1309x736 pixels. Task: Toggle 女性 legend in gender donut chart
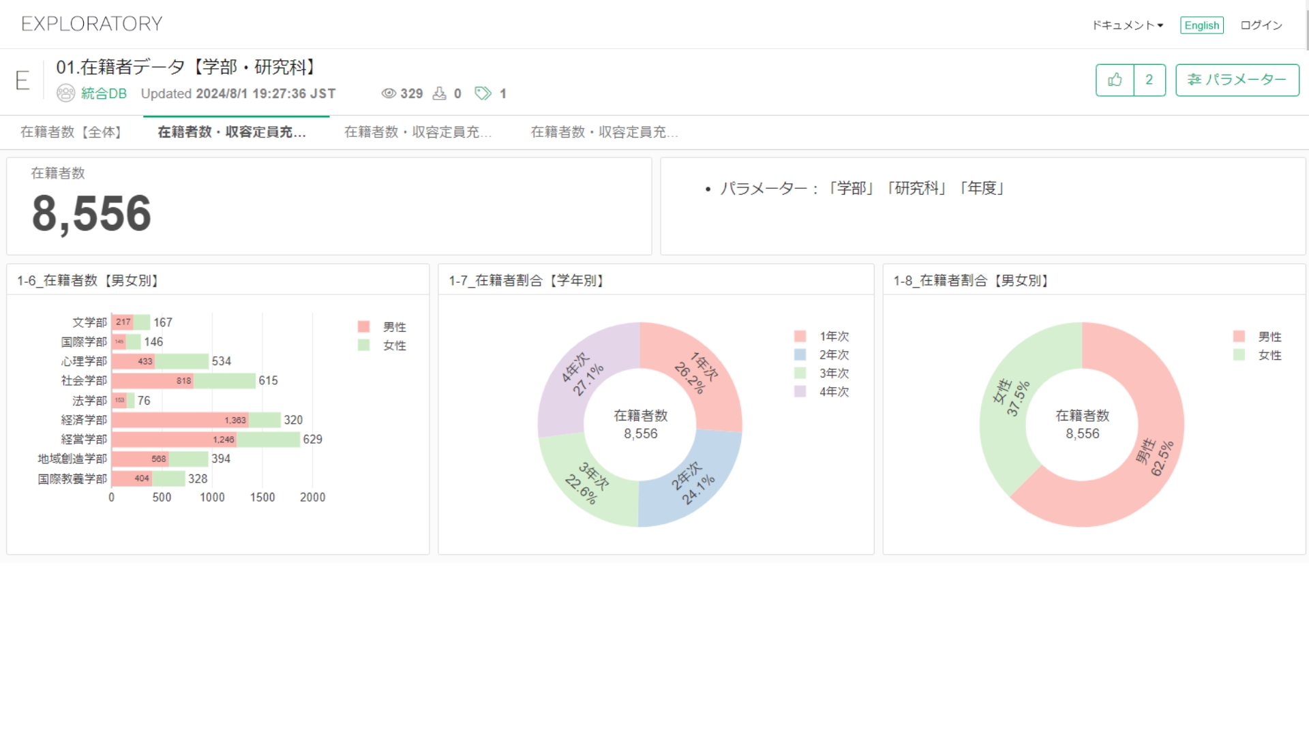click(1269, 355)
